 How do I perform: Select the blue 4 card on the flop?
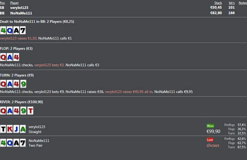(x=16, y=57)
